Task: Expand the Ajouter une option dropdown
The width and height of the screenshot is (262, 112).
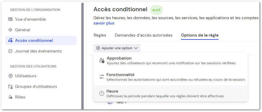Action: tap(117, 48)
